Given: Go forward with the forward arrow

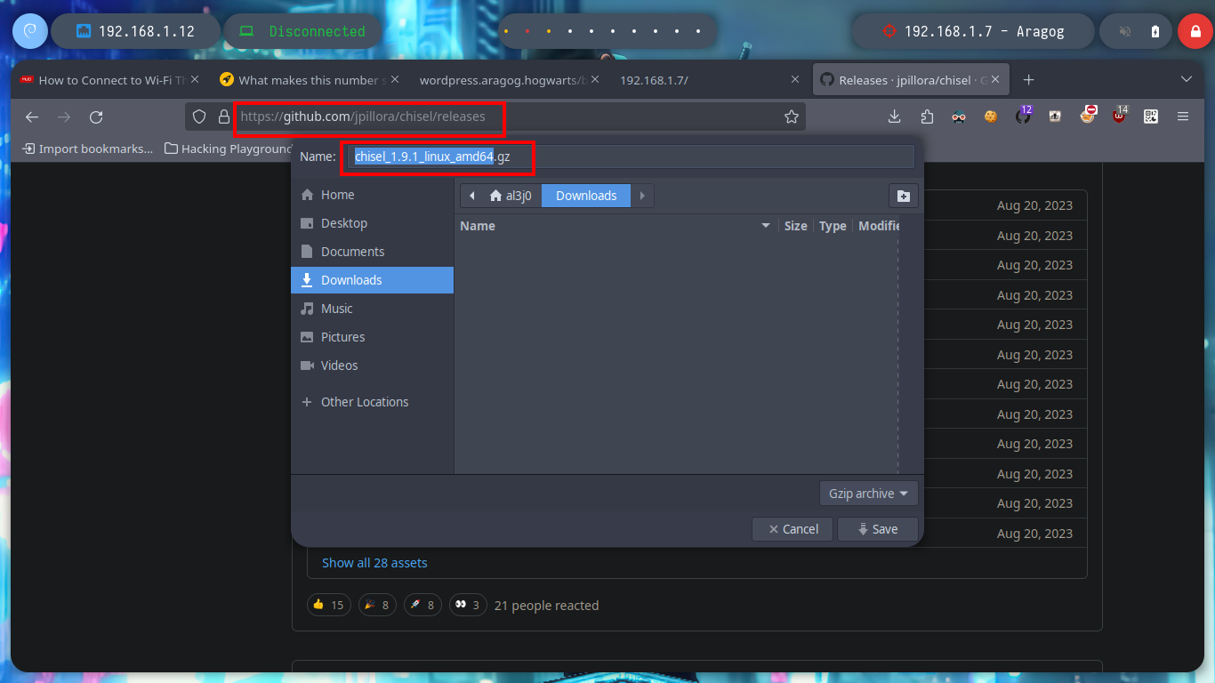Looking at the screenshot, I should pyautogui.click(x=64, y=117).
